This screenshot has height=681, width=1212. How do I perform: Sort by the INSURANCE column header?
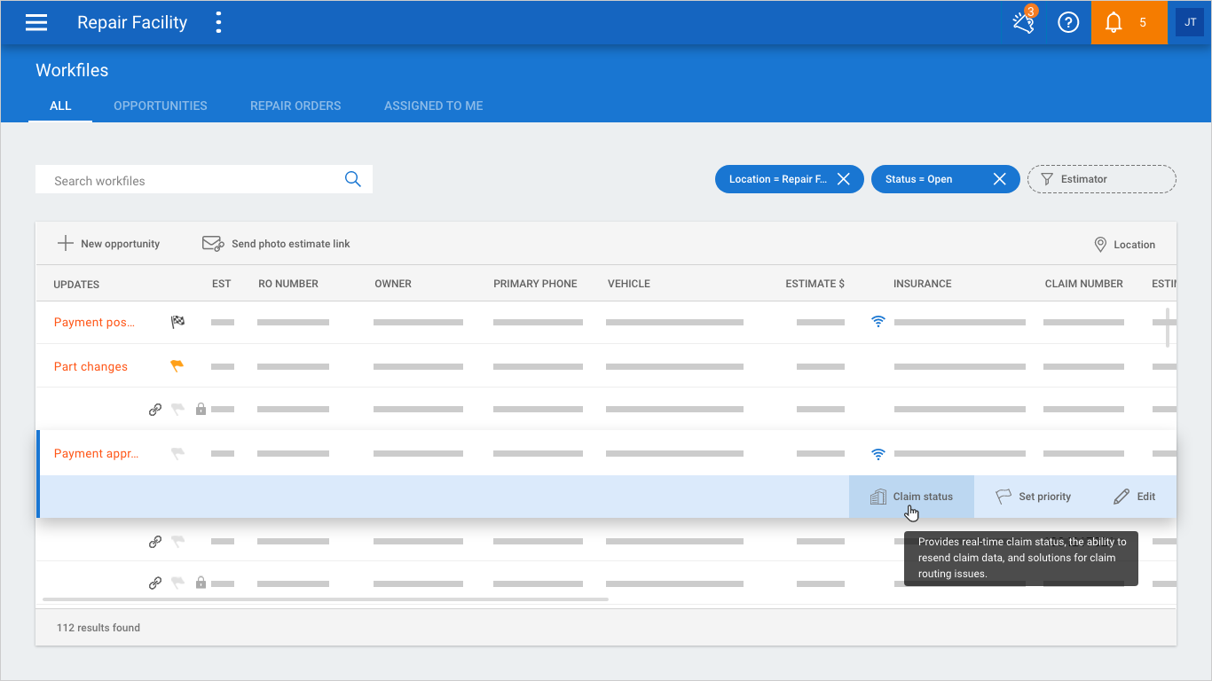tap(923, 284)
